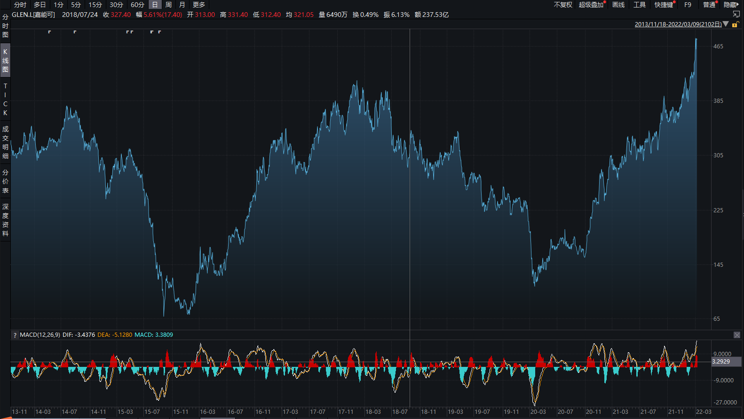This screenshot has height=419, width=744.
Task: Click the pop-out window icon
Action: click(736, 14)
